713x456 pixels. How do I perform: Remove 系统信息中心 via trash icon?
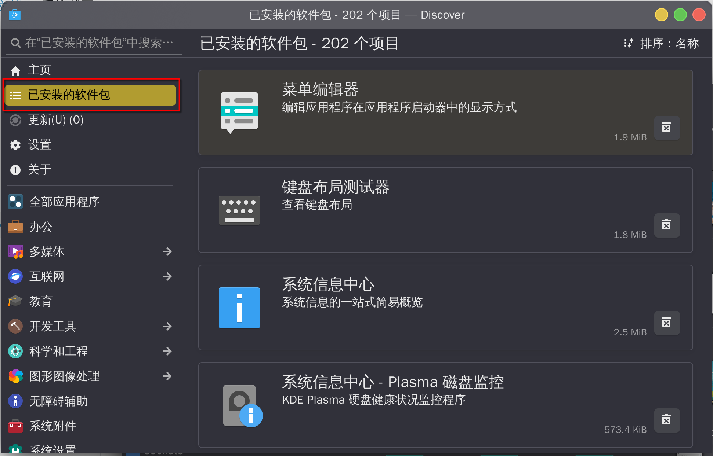tap(667, 323)
